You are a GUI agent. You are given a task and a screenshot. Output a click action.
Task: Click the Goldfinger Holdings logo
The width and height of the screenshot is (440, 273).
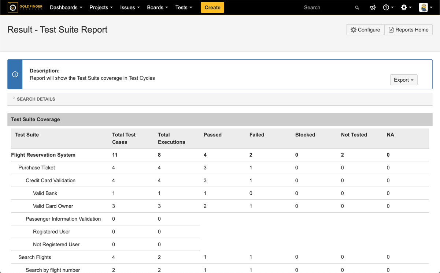point(25,7)
